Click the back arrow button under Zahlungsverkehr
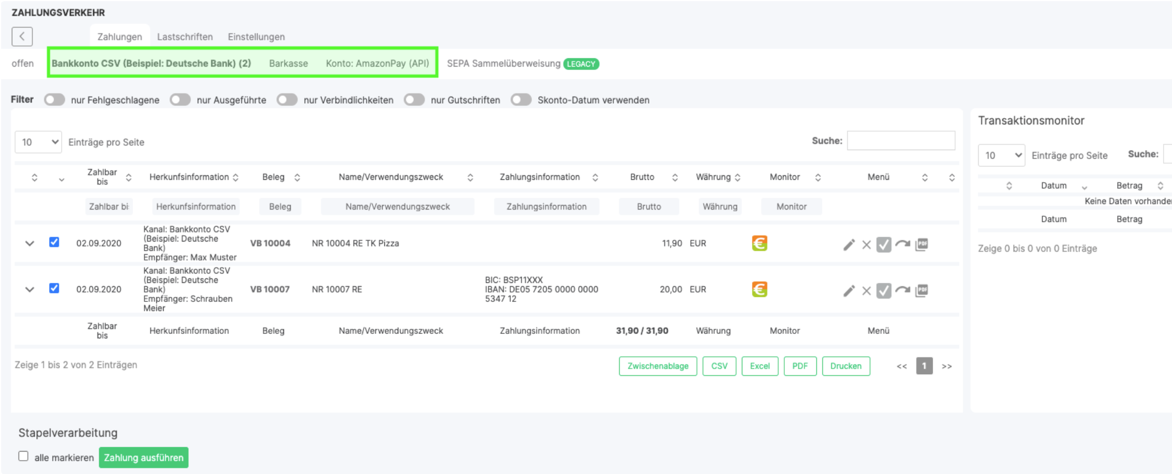Image resolution: width=1172 pixels, height=474 pixels. 22,36
